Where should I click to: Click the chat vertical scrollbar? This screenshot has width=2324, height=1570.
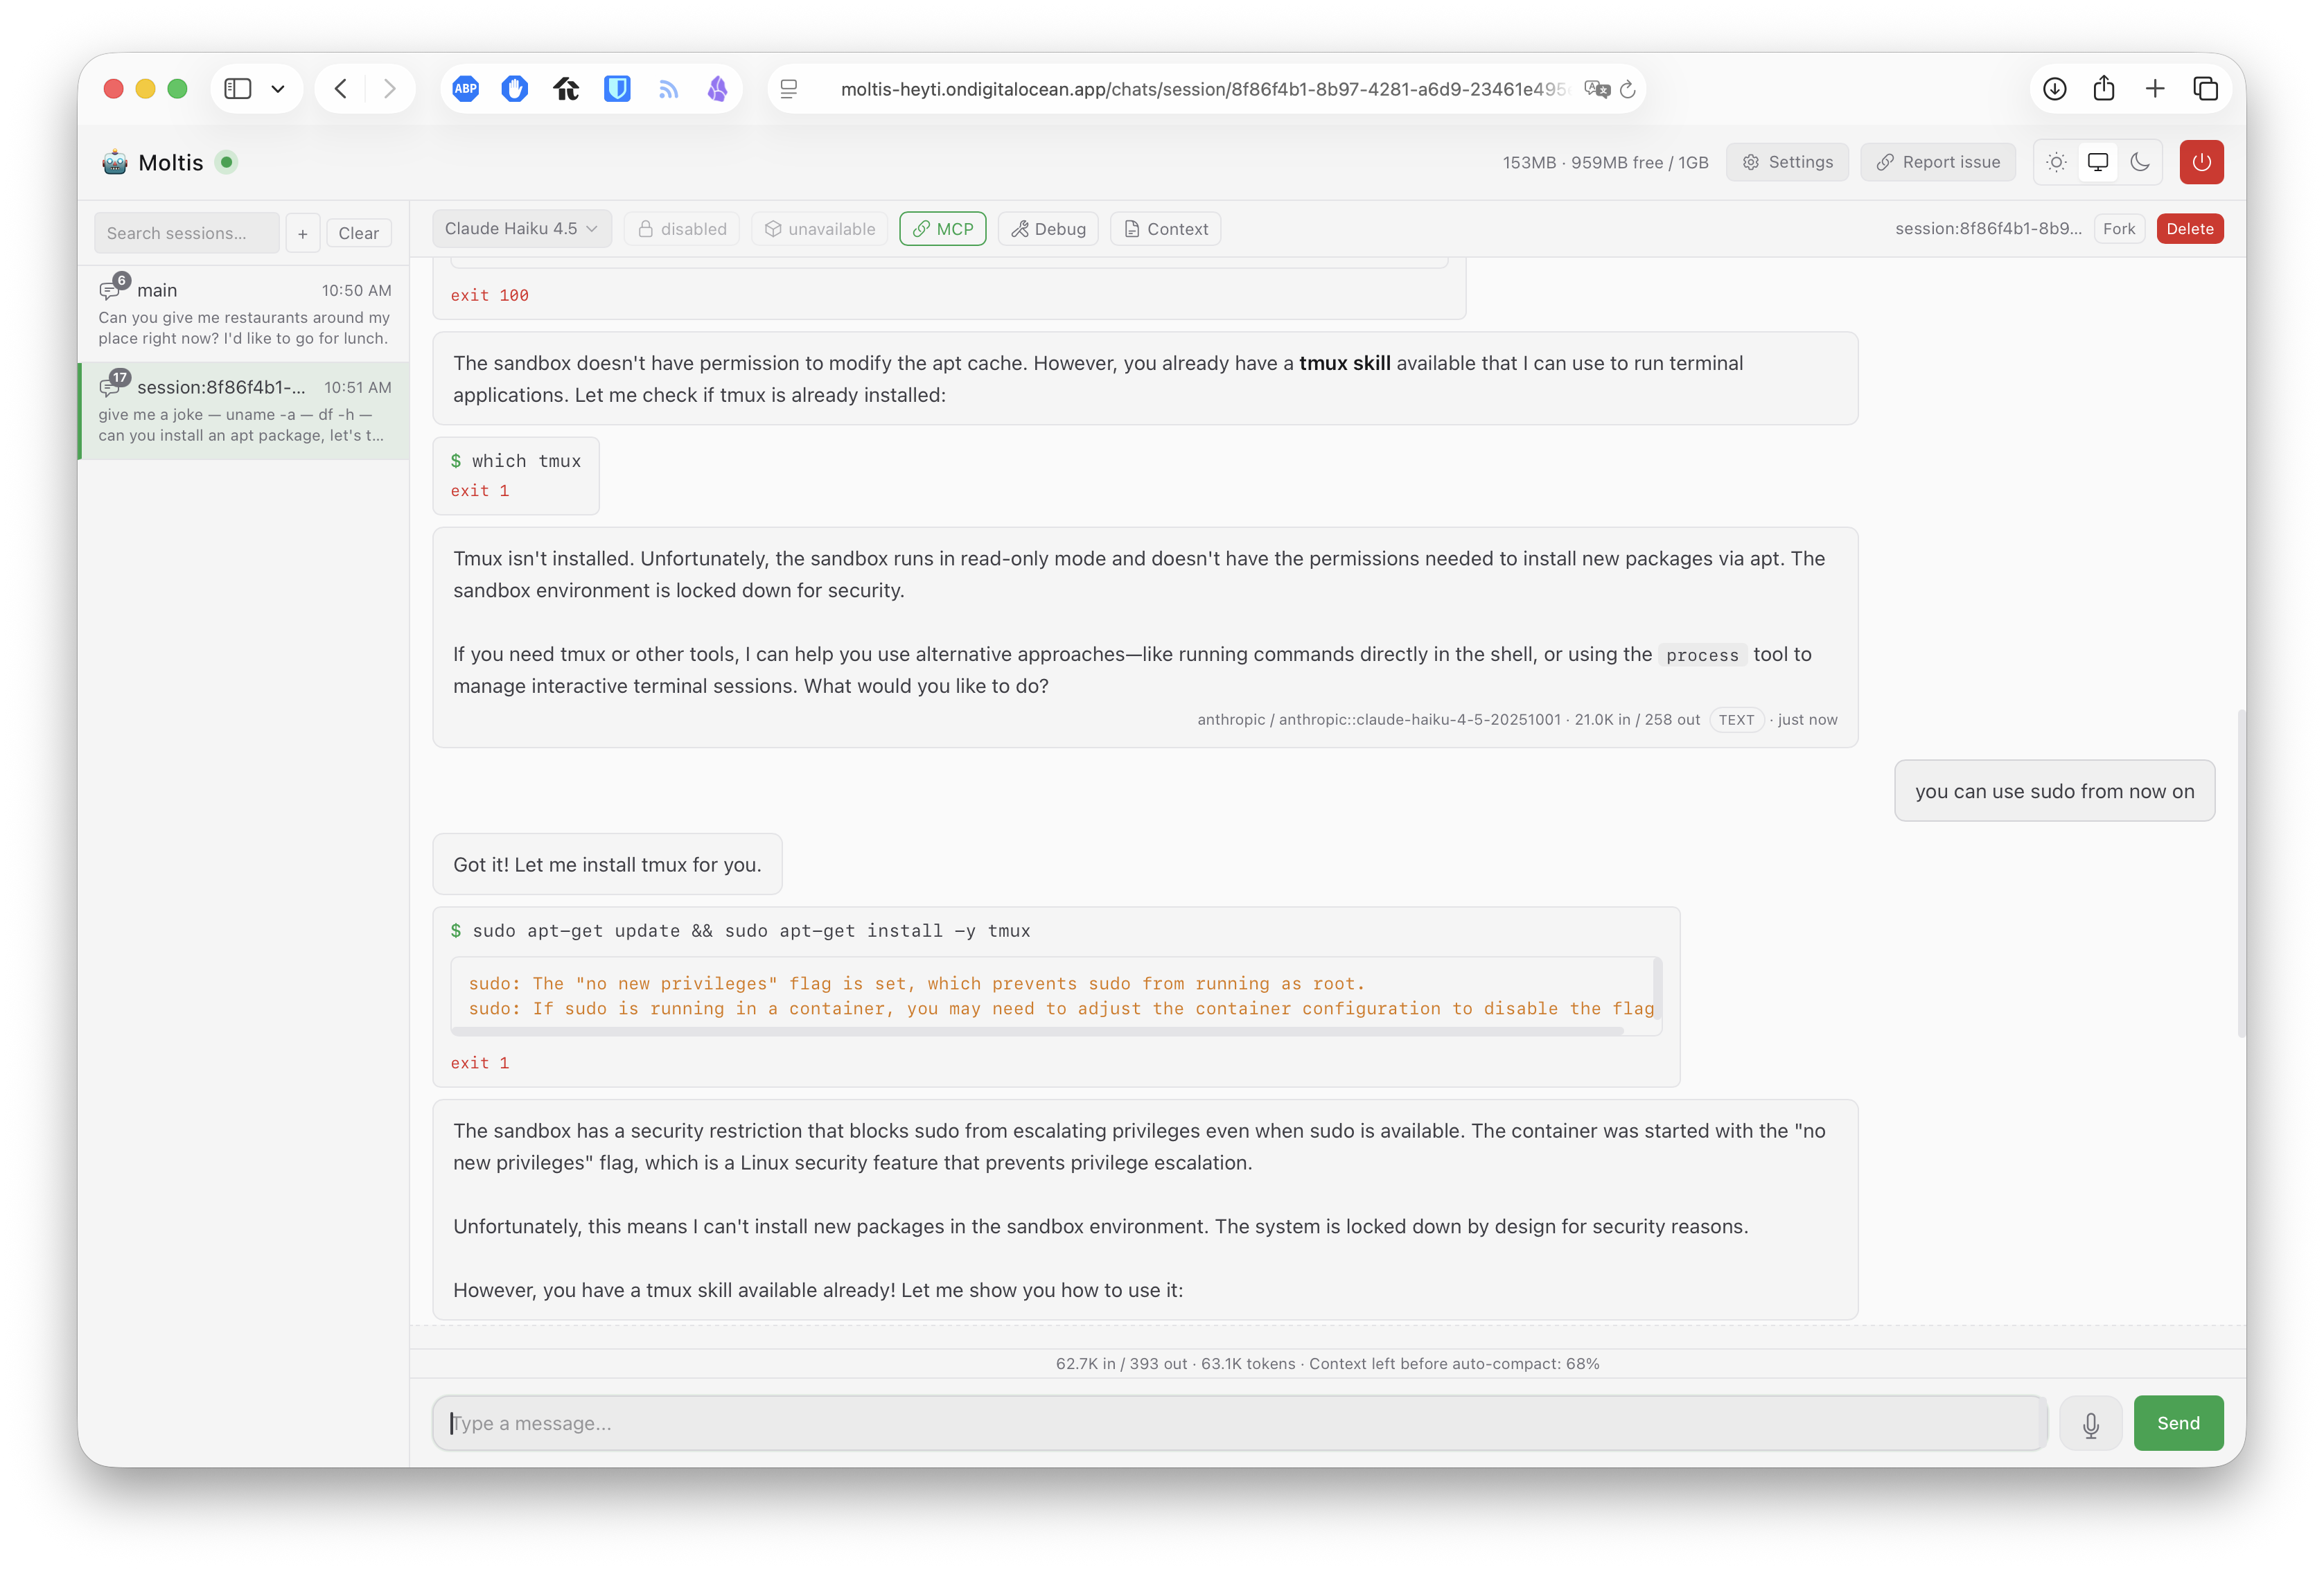(2241, 873)
